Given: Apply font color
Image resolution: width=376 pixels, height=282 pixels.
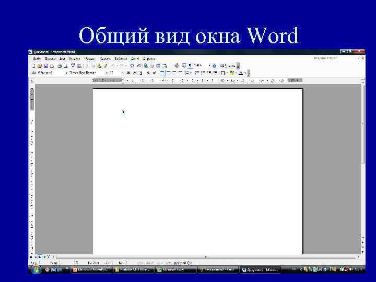Looking at the screenshot, I should (x=241, y=73).
